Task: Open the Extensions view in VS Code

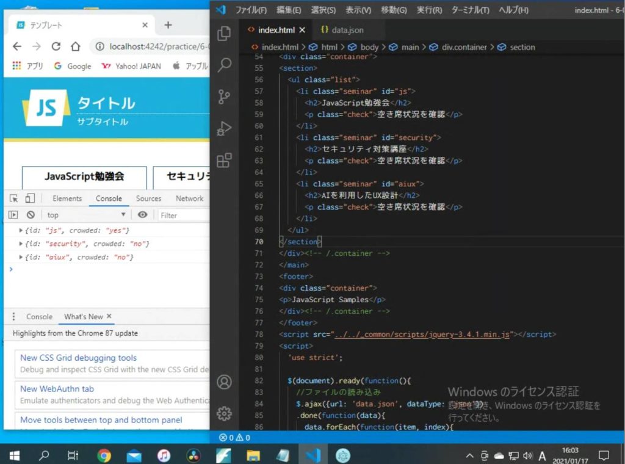Action: 224,160
